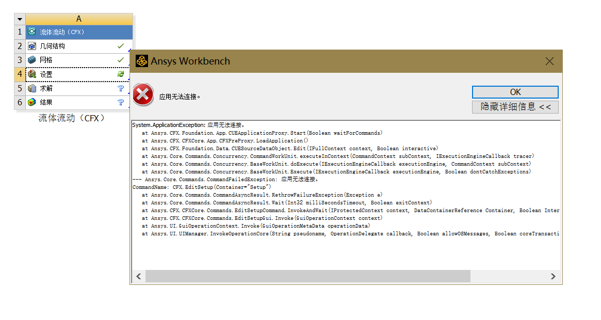Click the CommandFailedException line in stack trace
This screenshot has height=320, width=601.
coord(225,179)
